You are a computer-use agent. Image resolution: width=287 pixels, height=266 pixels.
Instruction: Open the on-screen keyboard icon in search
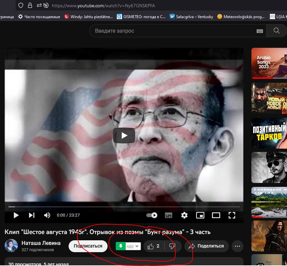[260, 31]
